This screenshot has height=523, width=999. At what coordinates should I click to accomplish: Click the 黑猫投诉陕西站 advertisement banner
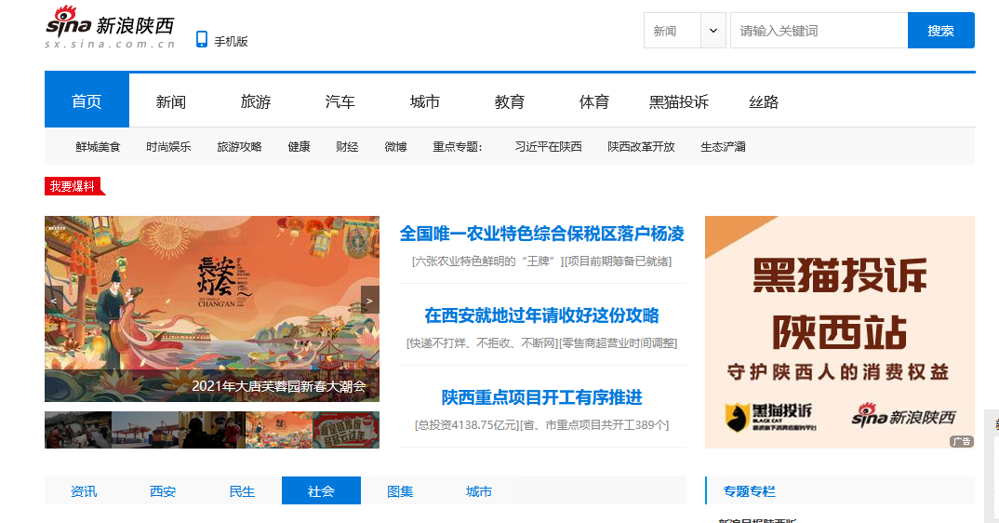click(x=840, y=331)
